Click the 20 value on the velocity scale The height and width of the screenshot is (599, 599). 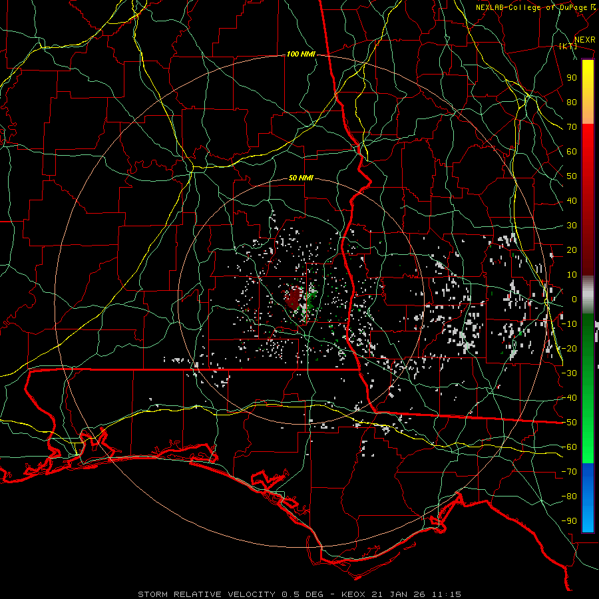[572, 250]
